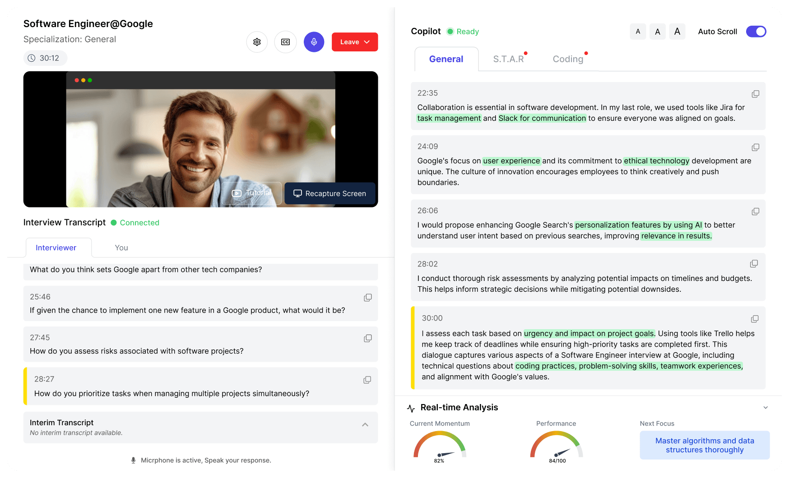Copy the 28:27 interviewer question

click(x=367, y=380)
